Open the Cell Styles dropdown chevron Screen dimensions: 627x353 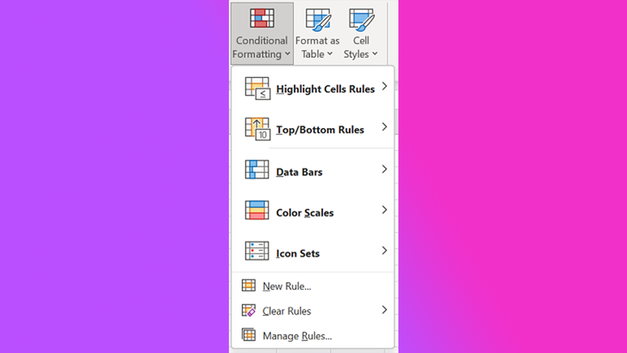tap(375, 54)
